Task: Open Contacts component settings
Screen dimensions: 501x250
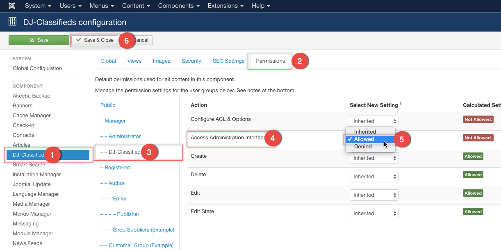Action: [23, 135]
